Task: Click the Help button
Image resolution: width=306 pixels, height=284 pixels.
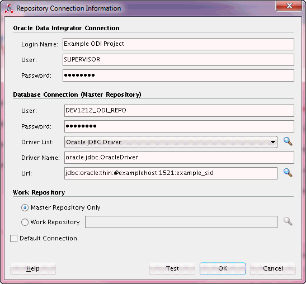Action: [33, 268]
